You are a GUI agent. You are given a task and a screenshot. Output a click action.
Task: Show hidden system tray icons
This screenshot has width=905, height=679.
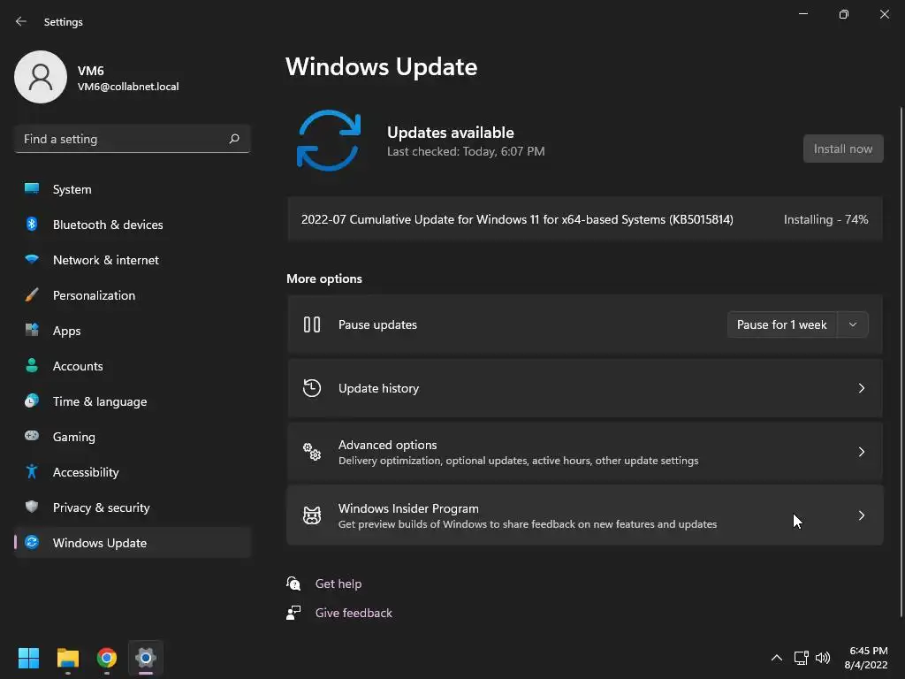point(777,658)
